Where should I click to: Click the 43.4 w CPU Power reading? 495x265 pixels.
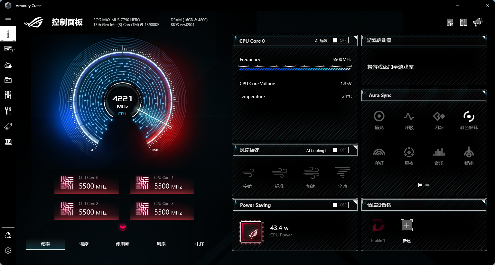pos(279,228)
